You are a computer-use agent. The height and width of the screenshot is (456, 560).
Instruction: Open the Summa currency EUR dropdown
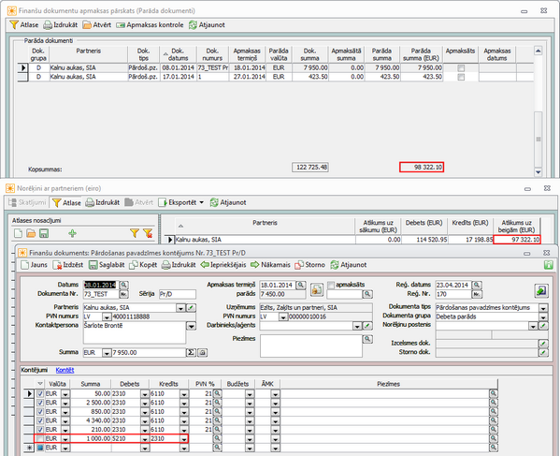[x=107, y=353]
